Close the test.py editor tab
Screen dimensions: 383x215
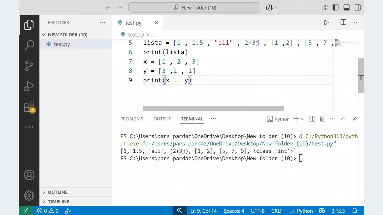coord(156,22)
